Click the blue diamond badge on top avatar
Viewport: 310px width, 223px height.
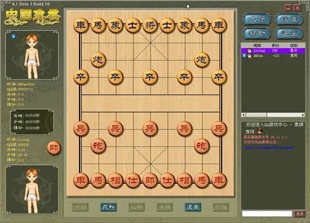pyautogui.click(x=13, y=36)
